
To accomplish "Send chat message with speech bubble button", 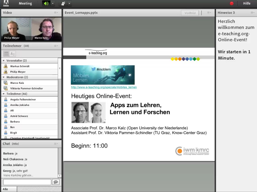I will 56,182.
